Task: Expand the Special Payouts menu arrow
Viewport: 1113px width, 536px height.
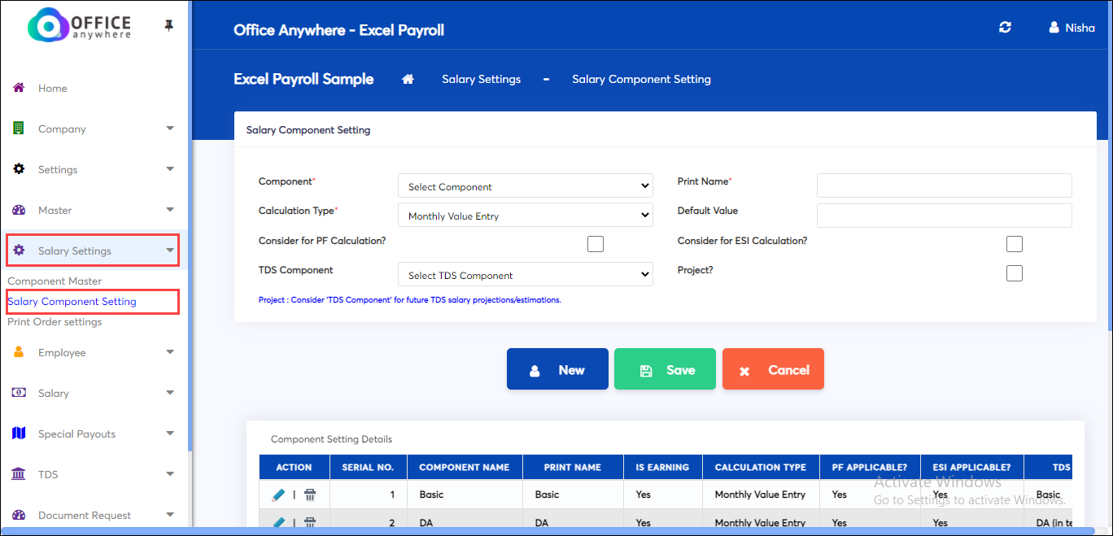Action: pos(170,434)
